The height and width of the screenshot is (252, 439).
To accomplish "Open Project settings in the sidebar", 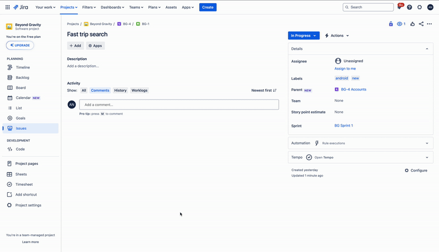I will pyautogui.click(x=31, y=205).
